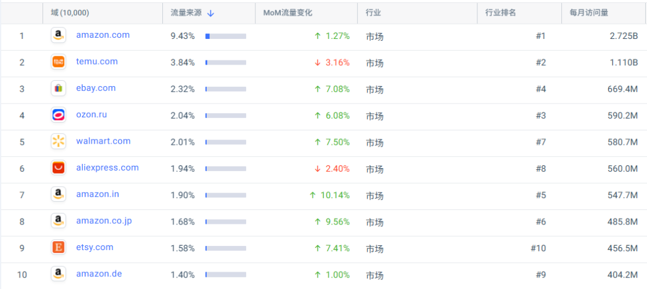Viewport: 647px width, 289px height.
Task: Click the walmart.com spark icon
Action: point(58,141)
